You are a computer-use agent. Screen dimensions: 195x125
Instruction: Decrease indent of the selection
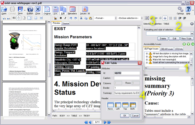[x=180, y=18]
